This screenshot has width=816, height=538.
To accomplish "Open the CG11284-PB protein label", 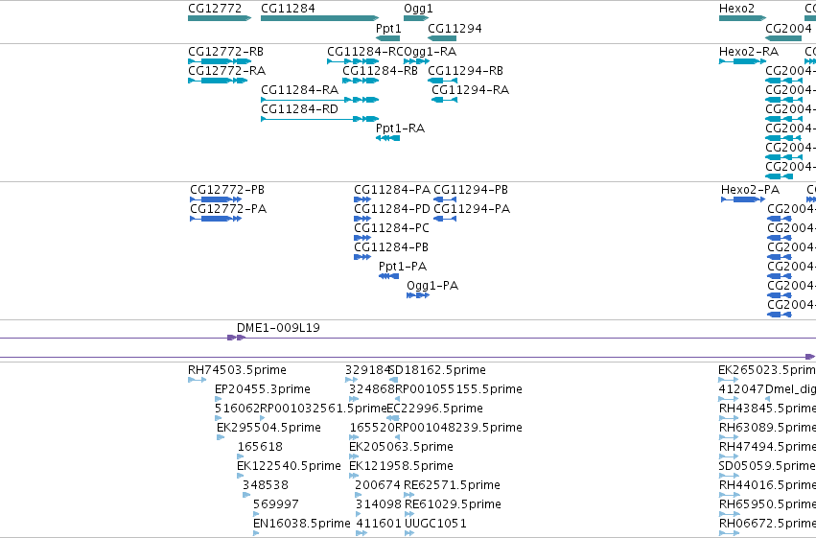I will tap(391, 247).
